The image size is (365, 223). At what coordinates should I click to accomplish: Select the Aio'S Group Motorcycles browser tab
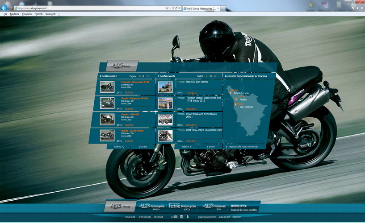point(201,8)
